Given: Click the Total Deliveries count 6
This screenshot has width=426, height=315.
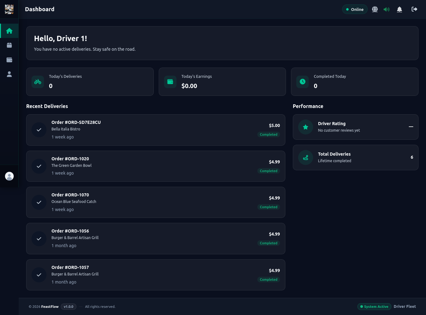Looking at the screenshot, I should click(x=412, y=157).
